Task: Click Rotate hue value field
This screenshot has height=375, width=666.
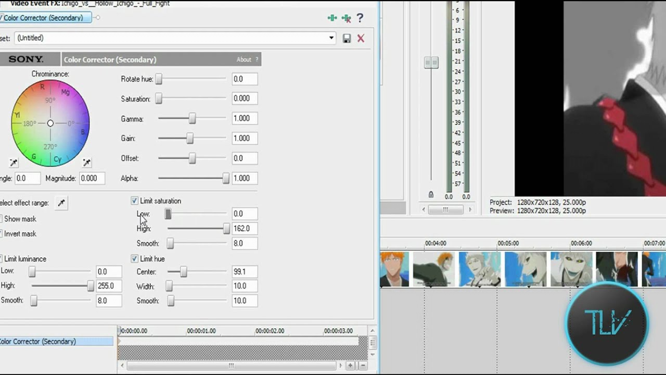Action: [x=245, y=79]
